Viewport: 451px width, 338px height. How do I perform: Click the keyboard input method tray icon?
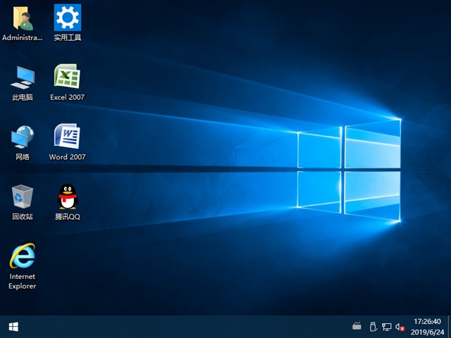(x=357, y=327)
